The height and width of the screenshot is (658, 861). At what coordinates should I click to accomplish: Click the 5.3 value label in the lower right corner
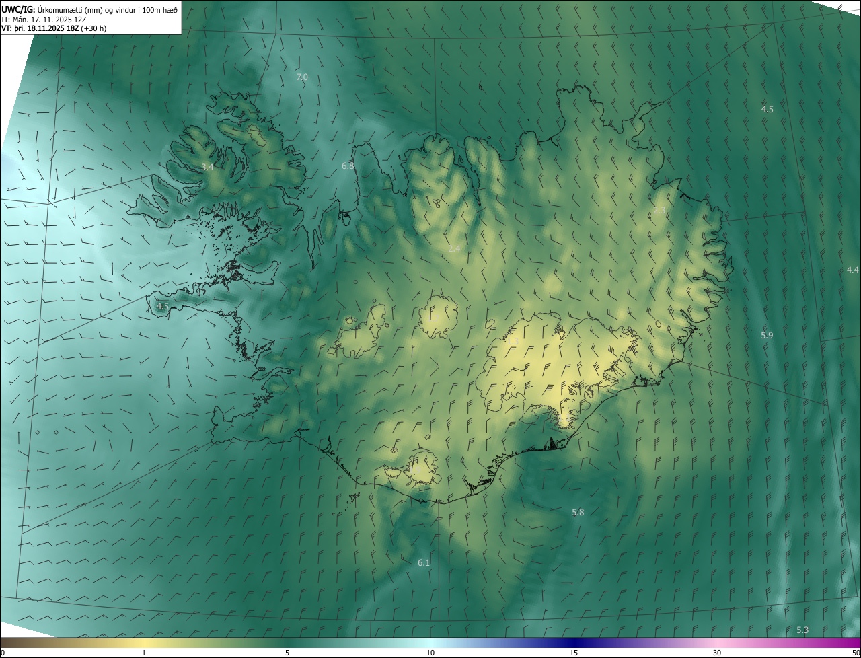point(802,630)
